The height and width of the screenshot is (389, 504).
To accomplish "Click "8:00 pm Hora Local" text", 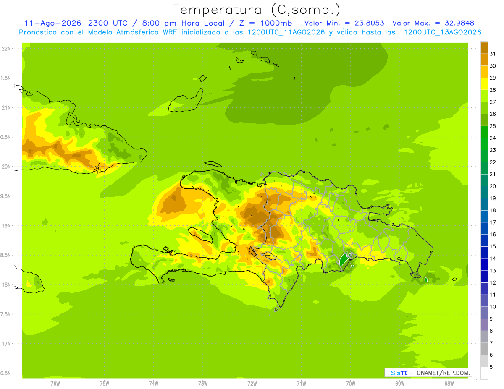I will (183, 23).
